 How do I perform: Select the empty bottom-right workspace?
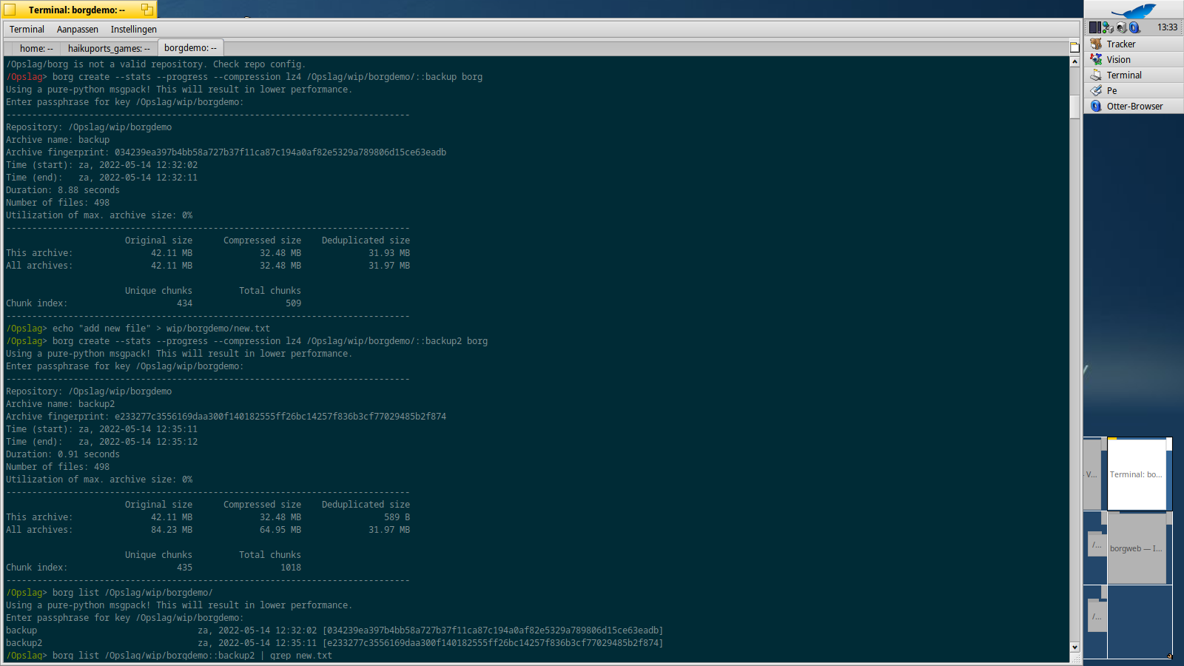[1140, 622]
